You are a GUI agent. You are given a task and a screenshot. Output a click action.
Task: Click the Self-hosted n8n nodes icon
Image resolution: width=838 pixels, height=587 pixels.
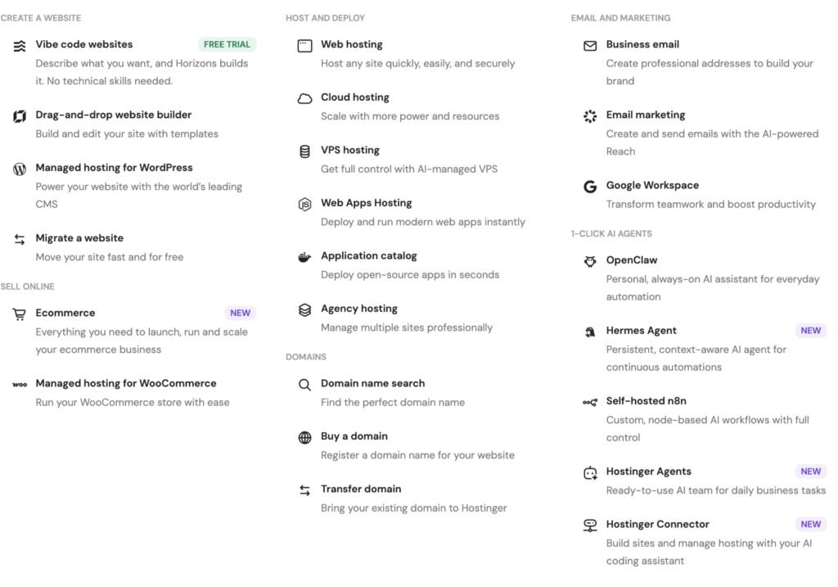coord(590,402)
